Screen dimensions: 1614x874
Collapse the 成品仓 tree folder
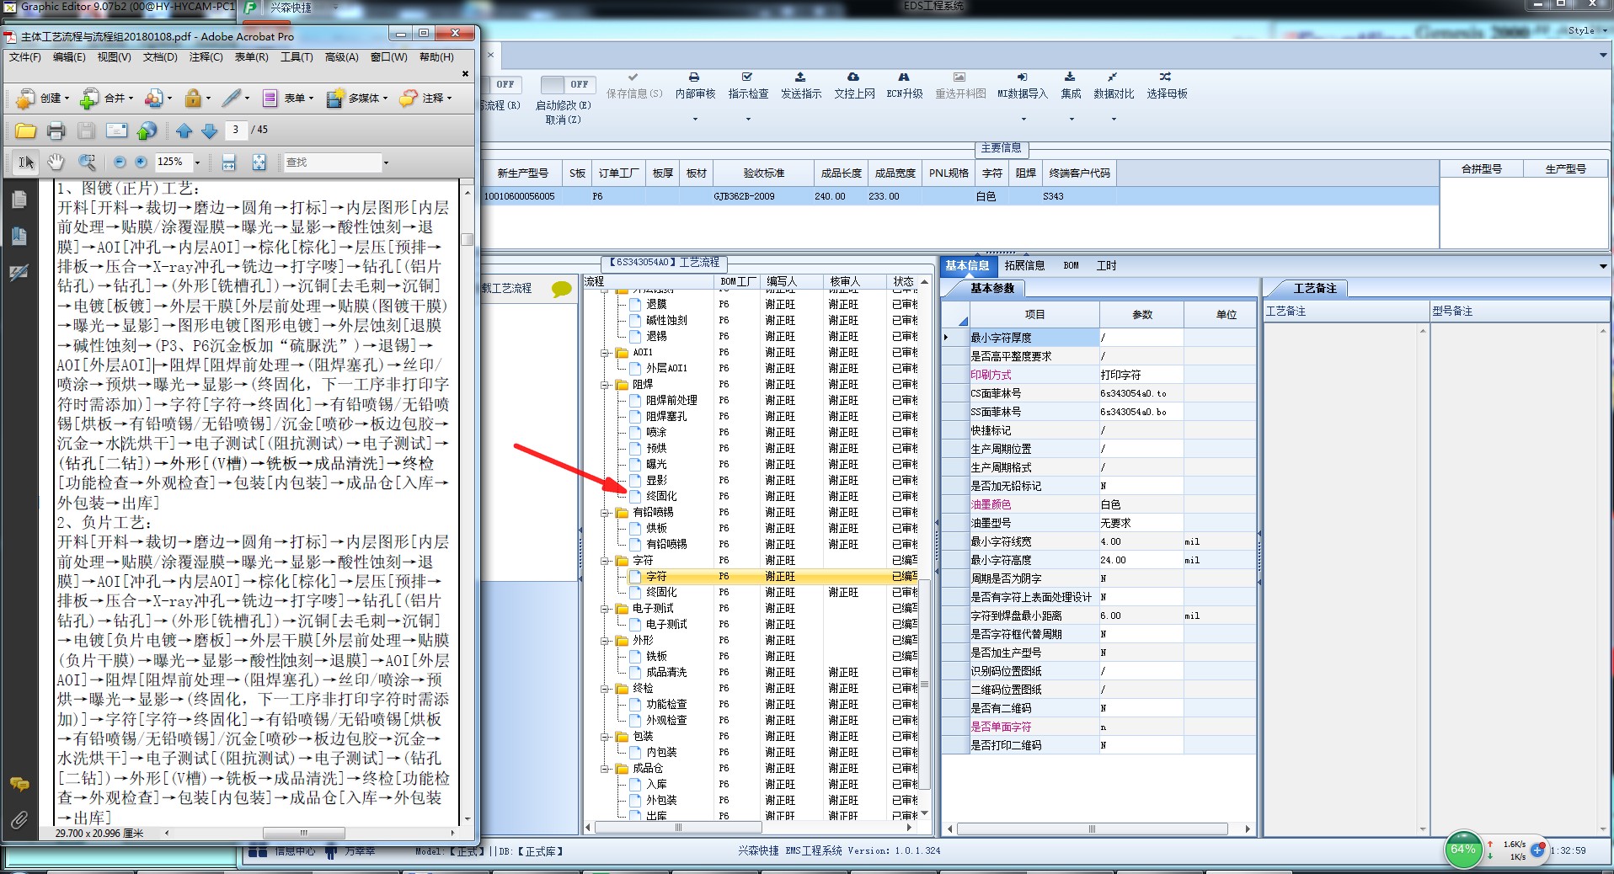pos(605,769)
